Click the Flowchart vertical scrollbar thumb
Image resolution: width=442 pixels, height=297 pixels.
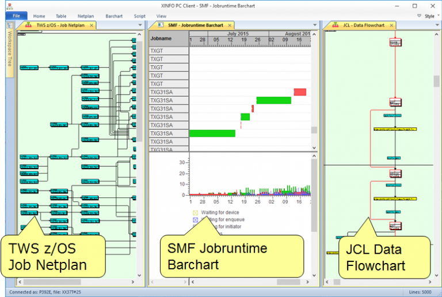pos(436,81)
